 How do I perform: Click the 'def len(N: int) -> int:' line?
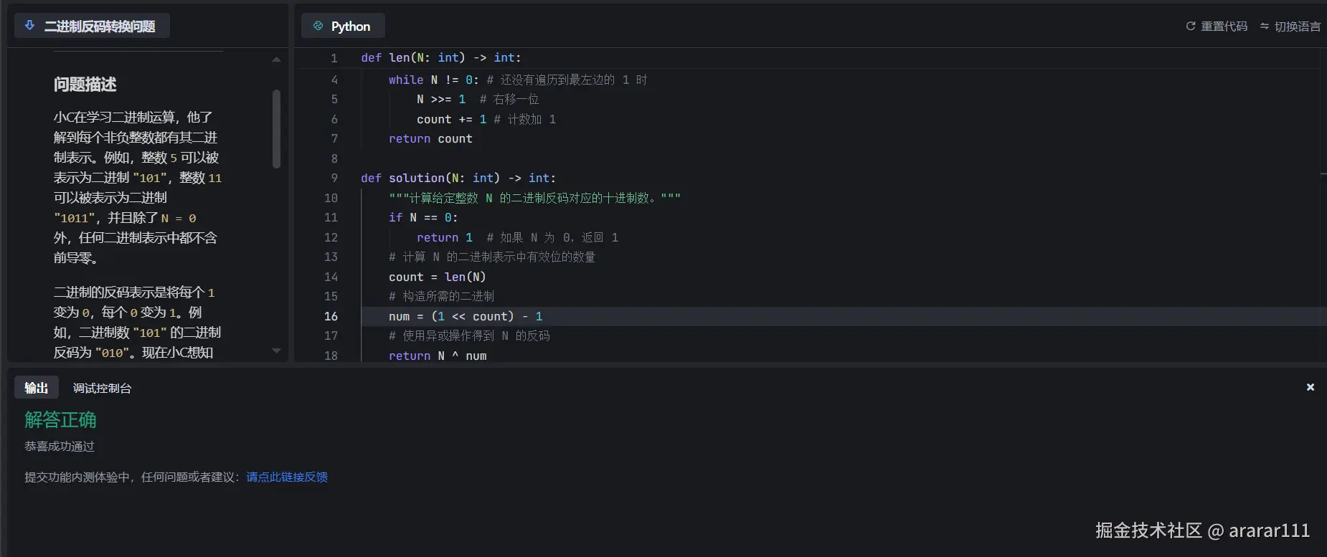click(x=441, y=57)
